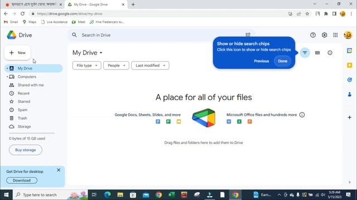Expand My Drive tree arrow

7,68
